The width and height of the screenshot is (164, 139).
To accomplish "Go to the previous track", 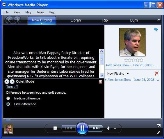I will [69, 128].
